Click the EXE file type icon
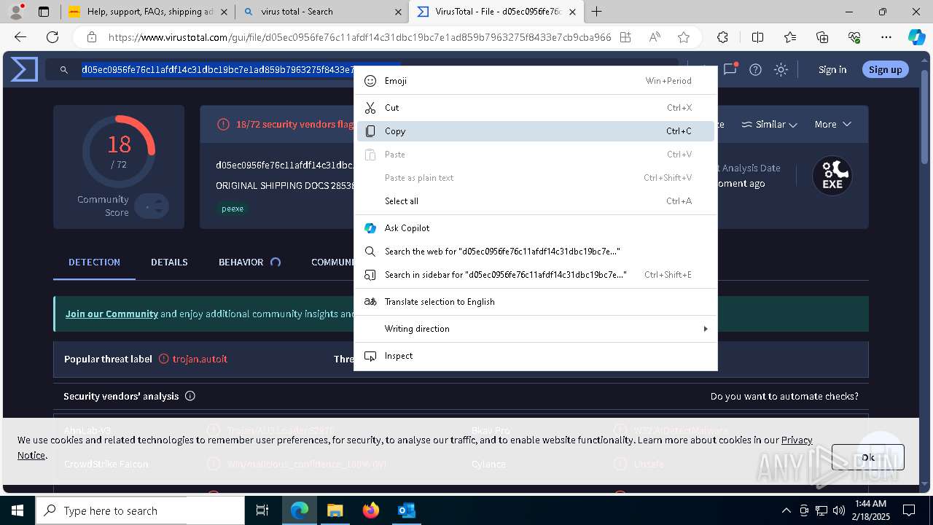This screenshot has width=933, height=525. click(832, 176)
